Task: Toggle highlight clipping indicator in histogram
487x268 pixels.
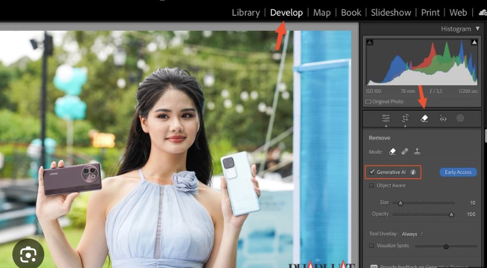Action: pyautogui.click(x=474, y=42)
